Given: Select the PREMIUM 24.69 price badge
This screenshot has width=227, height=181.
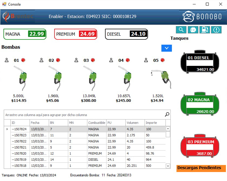Looking at the screenshot, I should [75, 34].
